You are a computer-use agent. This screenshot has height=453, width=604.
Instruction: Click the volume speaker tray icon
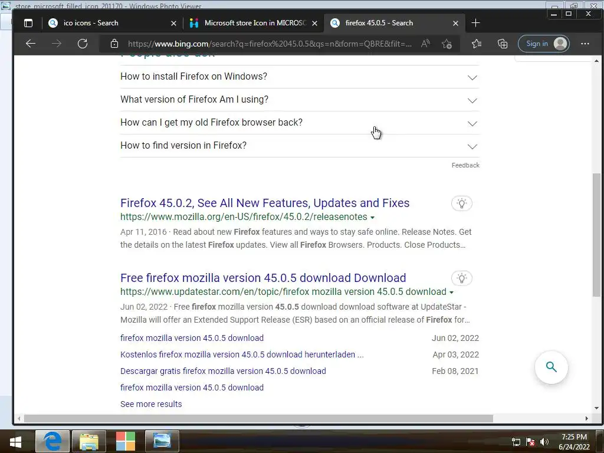[x=544, y=442]
